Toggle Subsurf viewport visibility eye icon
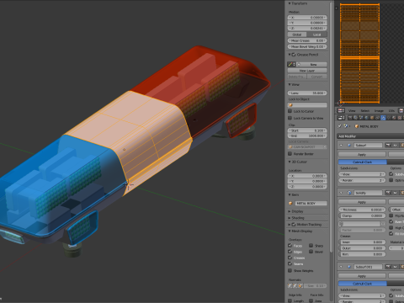The height and width of the screenshot is (303, 404). 395,145
